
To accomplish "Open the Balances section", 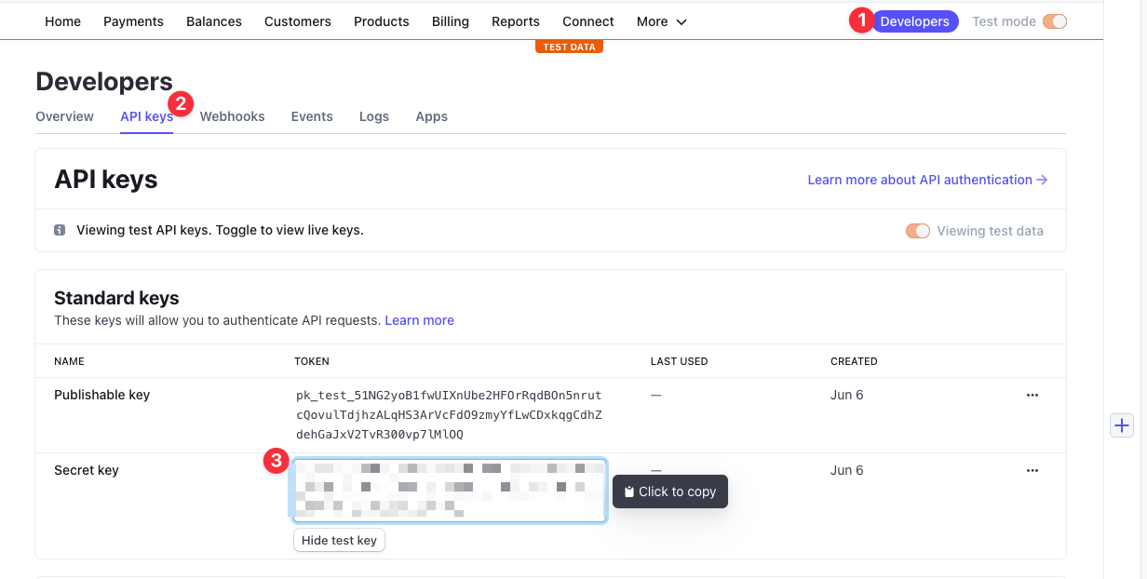I will coord(214,21).
